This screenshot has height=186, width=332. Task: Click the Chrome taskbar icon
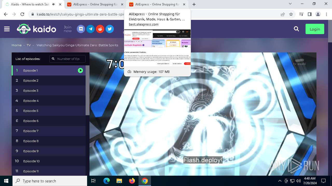(x=145, y=181)
